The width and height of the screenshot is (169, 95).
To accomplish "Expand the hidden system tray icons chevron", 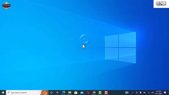I will tap(133, 93).
